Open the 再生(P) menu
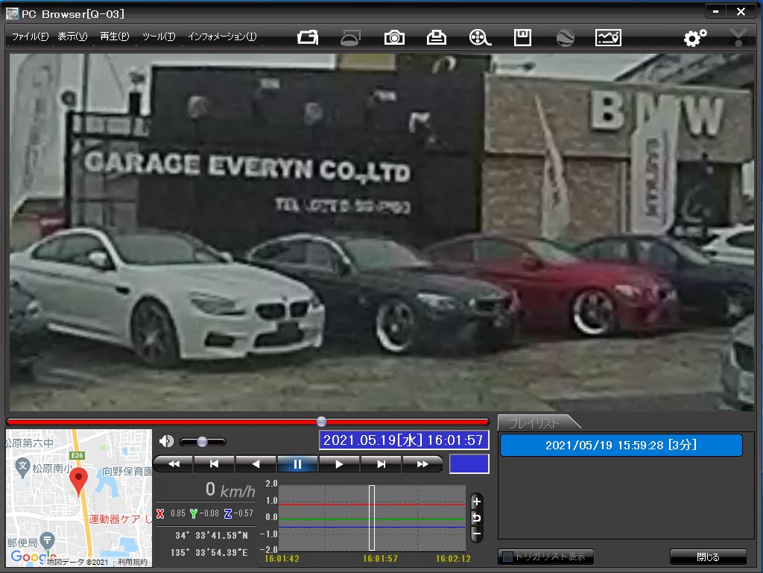This screenshot has height=573, width=763. [114, 37]
